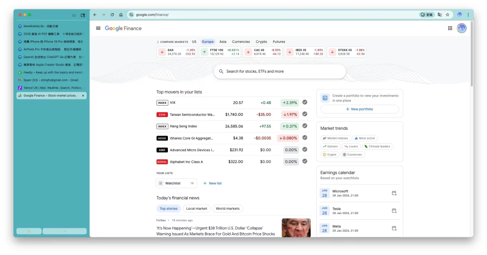The height and width of the screenshot is (255, 487).
Task: Click the browser home button
Action: coord(121,15)
